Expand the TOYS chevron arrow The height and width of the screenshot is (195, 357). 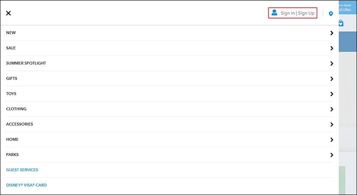click(x=332, y=94)
